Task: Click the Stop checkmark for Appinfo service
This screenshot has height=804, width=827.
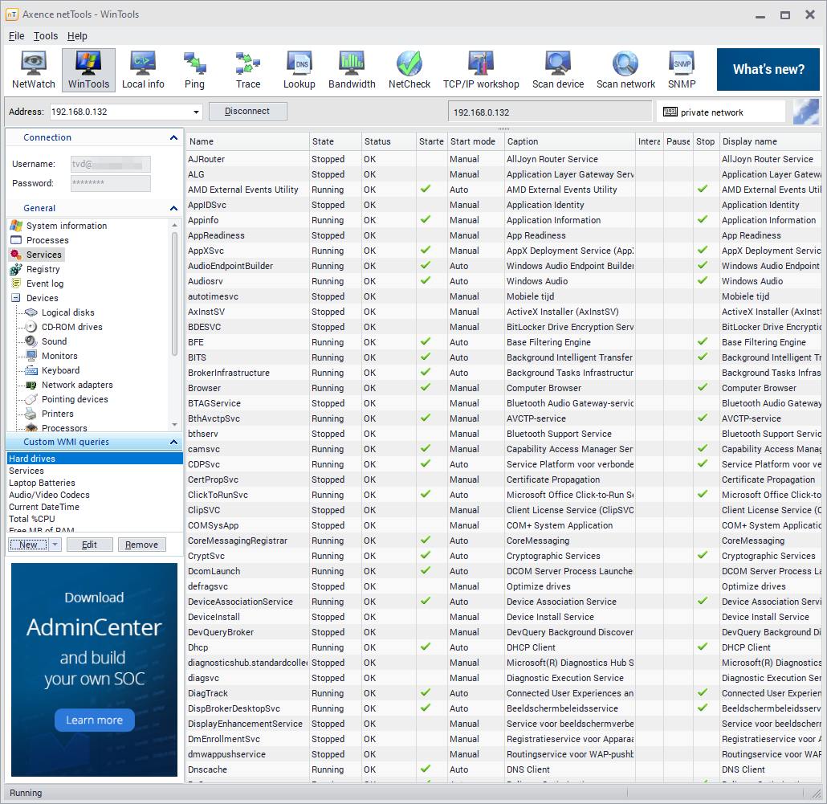Action: [x=703, y=220]
